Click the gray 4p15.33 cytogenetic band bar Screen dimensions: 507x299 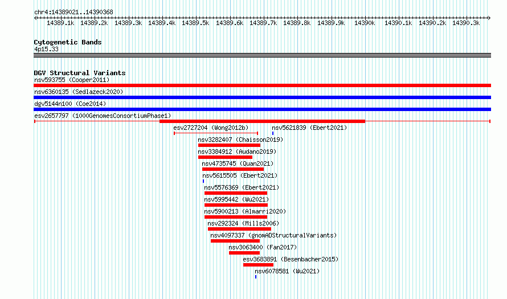262,55
